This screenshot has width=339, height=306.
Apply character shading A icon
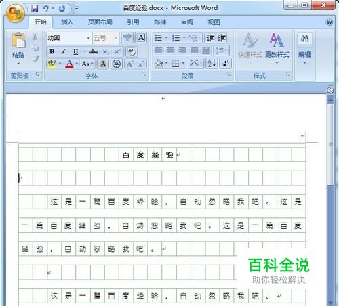click(103, 64)
